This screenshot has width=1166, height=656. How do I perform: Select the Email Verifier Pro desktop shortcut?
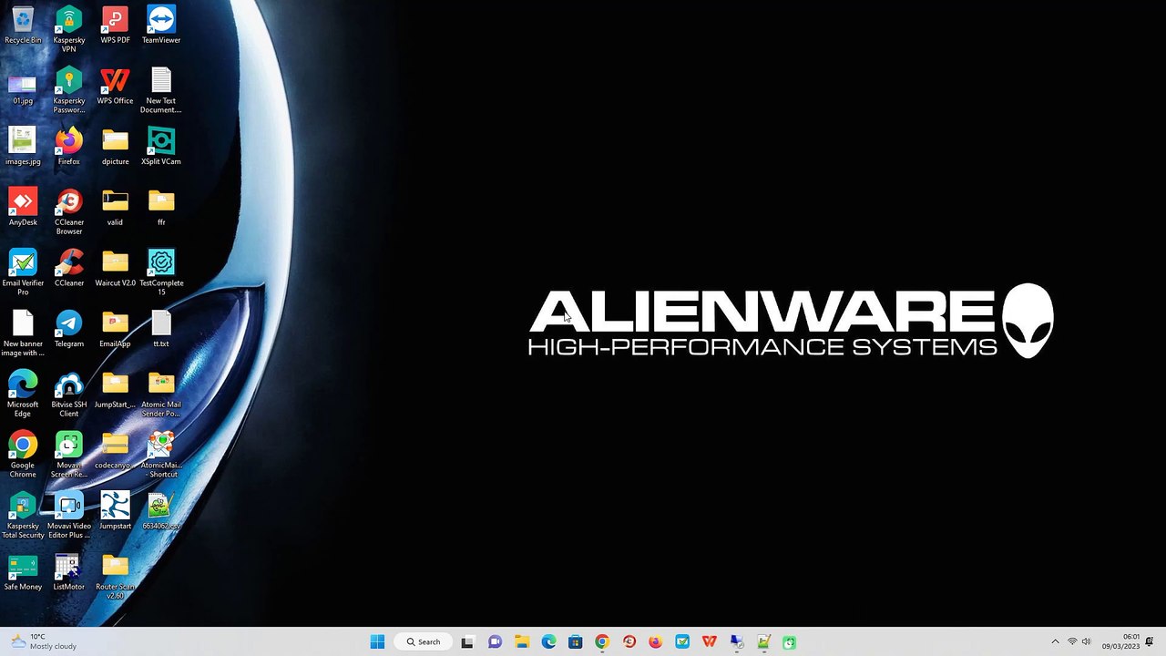23,272
